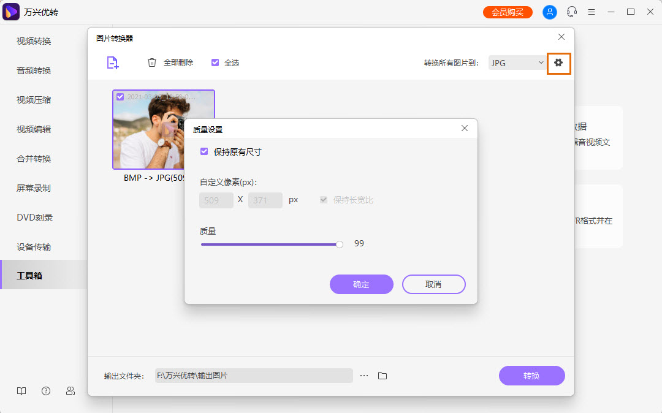This screenshot has width=662, height=413.
Task: Click the add image file icon
Action: [x=112, y=62]
